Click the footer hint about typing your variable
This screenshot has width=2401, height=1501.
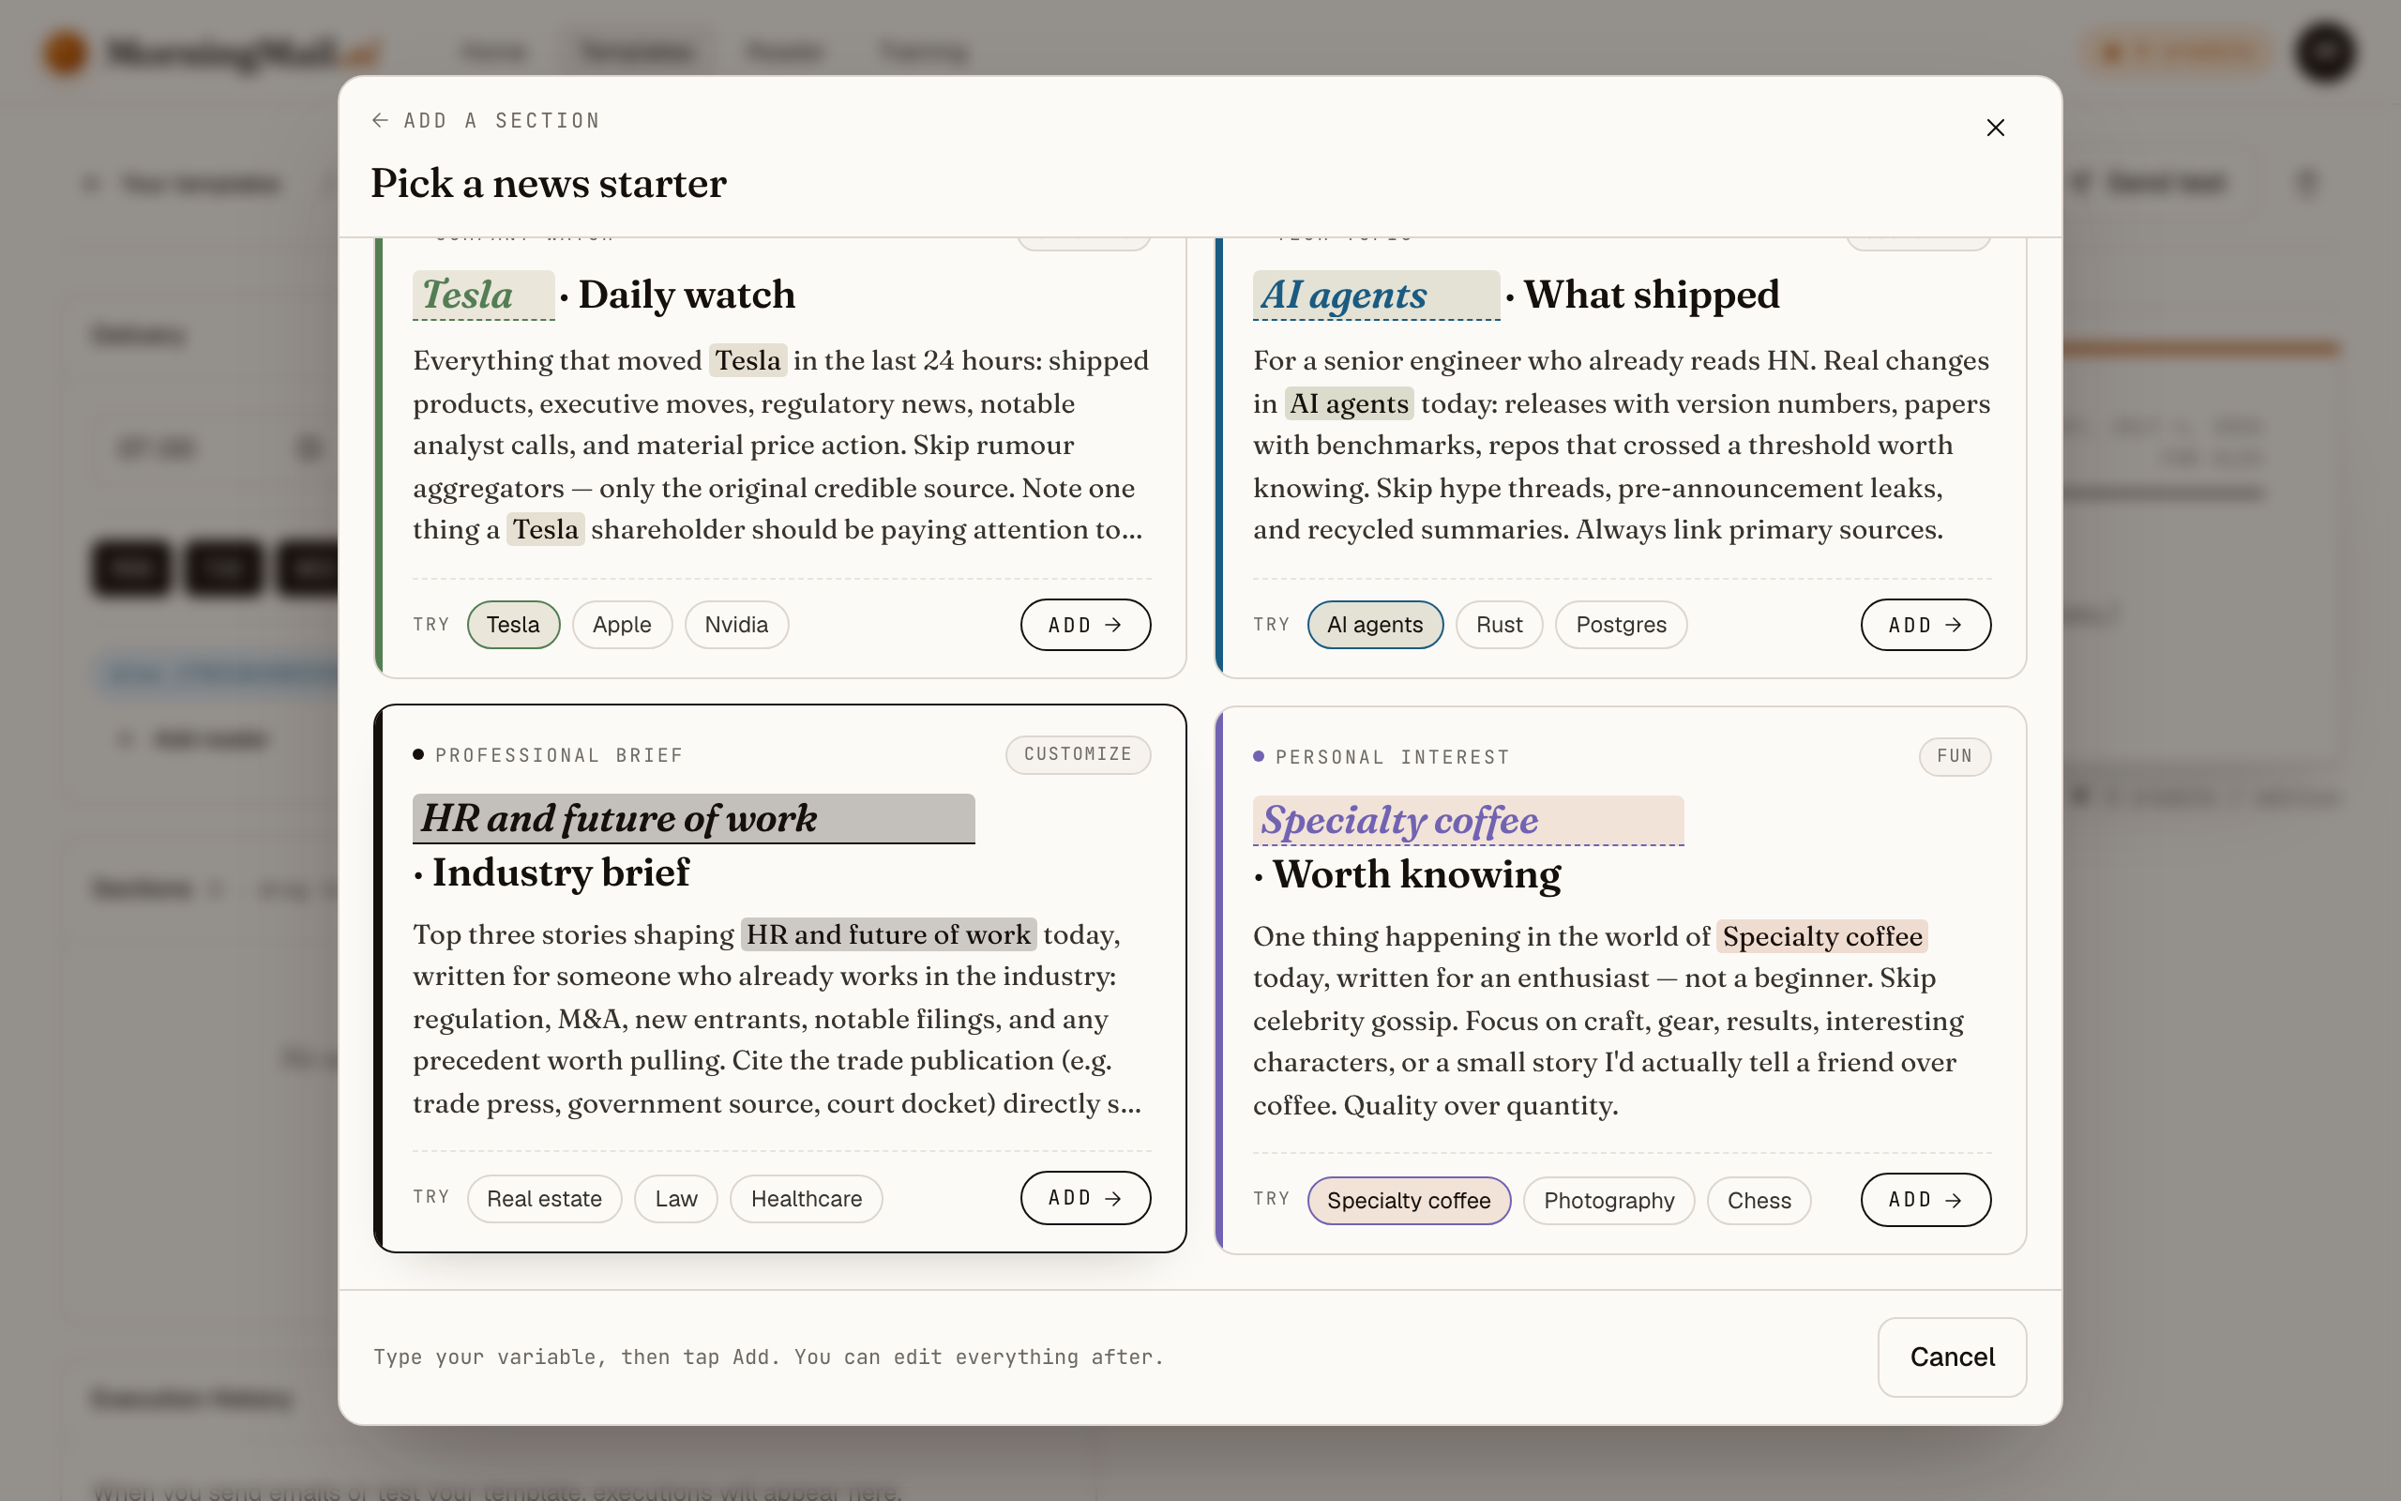(768, 1357)
